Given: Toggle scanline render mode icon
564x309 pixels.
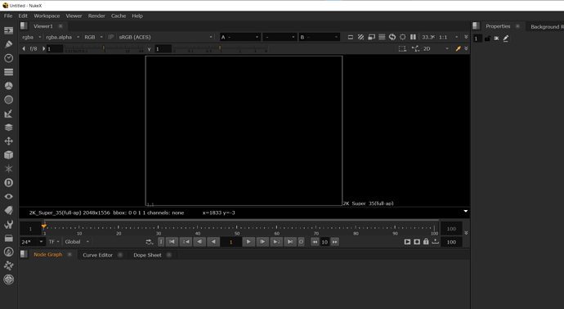Looking at the screenshot, I should [382, 37].
